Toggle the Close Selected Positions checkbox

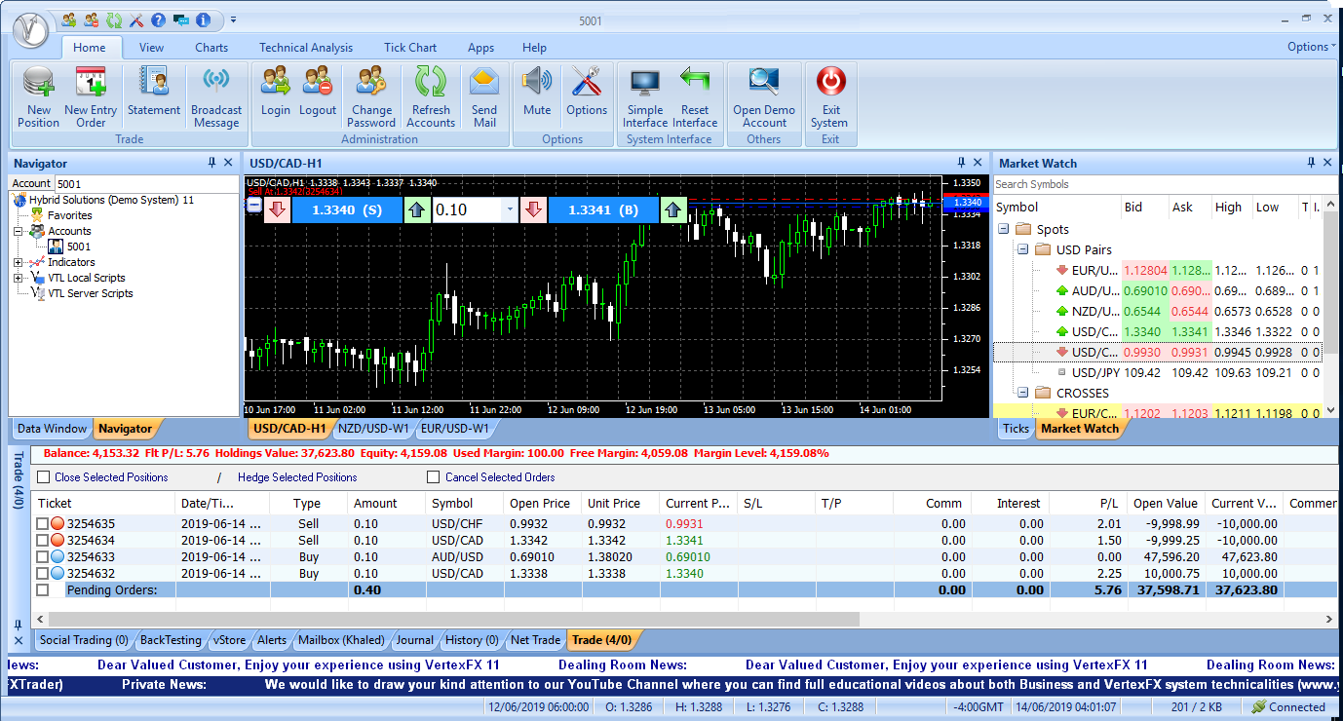44,477
